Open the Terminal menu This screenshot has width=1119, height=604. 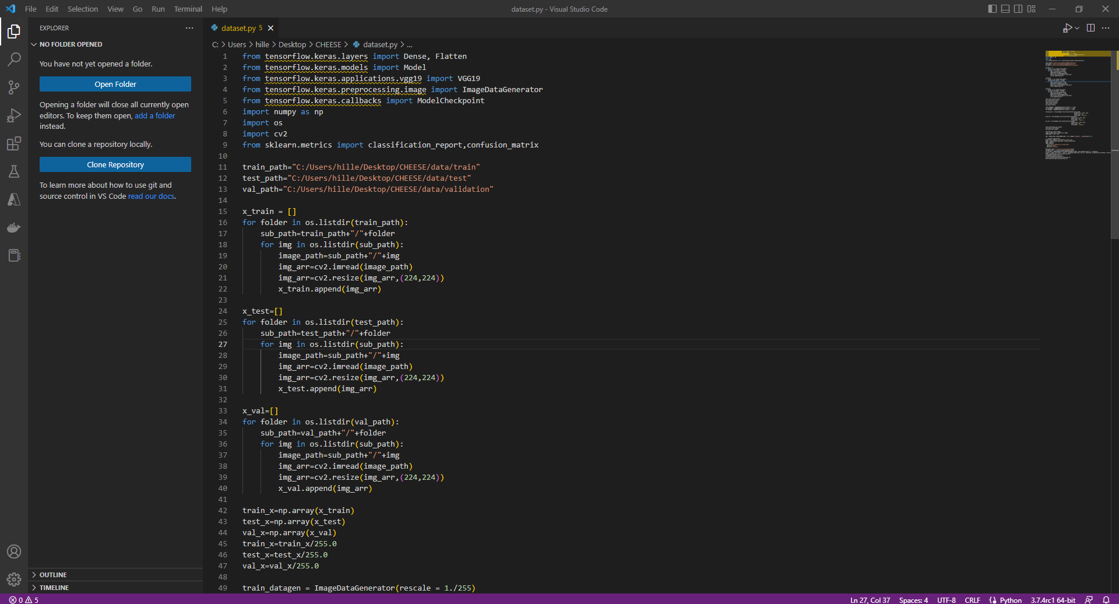tap(188, 9)
